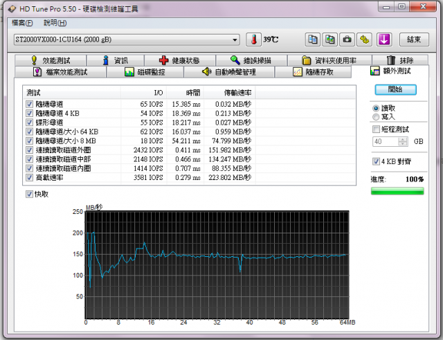The width and height of the screenshot is (443, 340).
Task: Toggle the 蝶形尋道 checkbox
Action: click(29, 123)
